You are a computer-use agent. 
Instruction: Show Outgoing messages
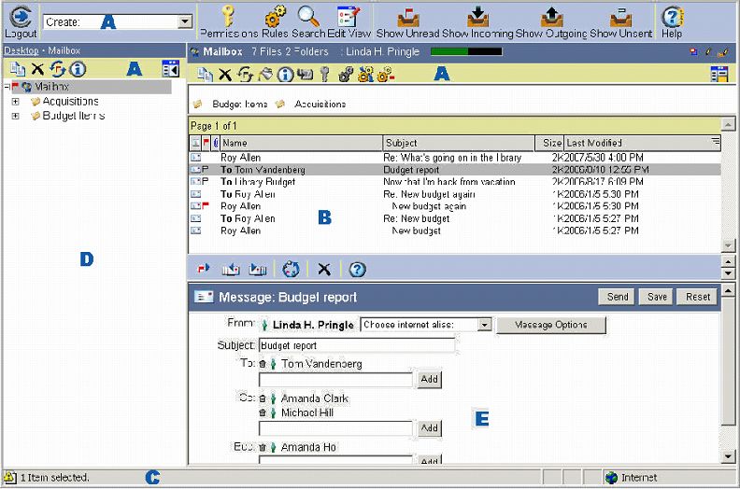pos(551,16)
